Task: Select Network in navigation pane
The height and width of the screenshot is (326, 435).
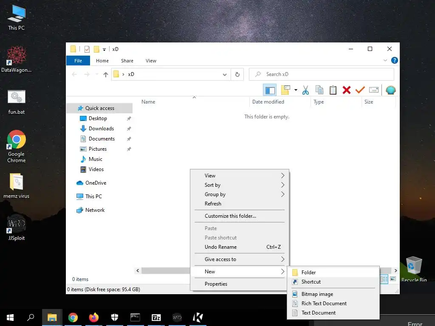Action: coord(95,210)
